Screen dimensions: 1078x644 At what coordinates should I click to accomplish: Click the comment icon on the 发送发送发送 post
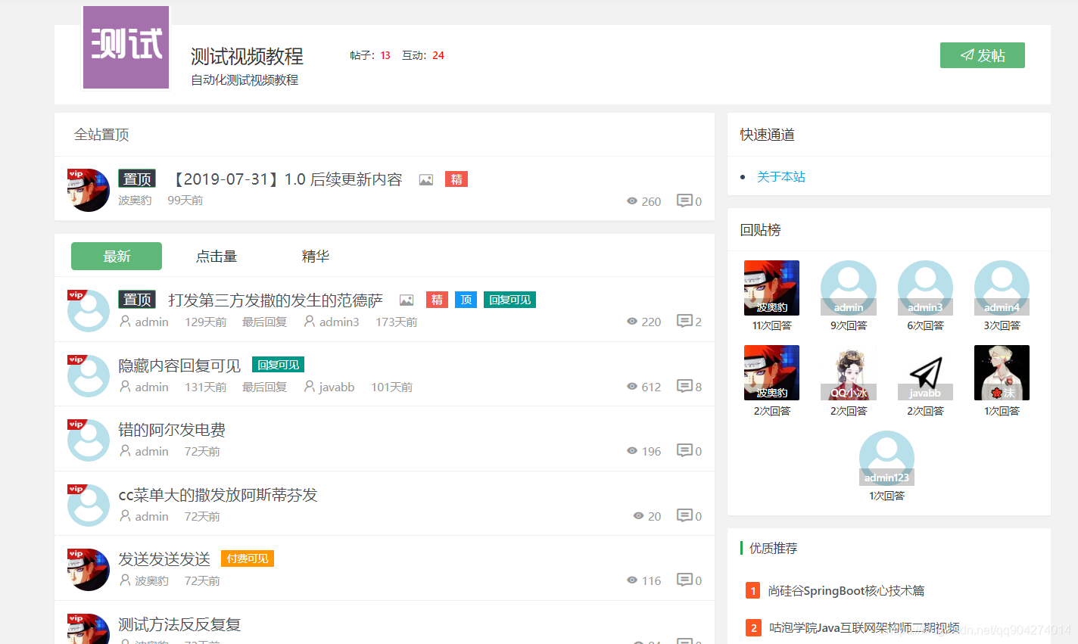(x=684, y=580)
